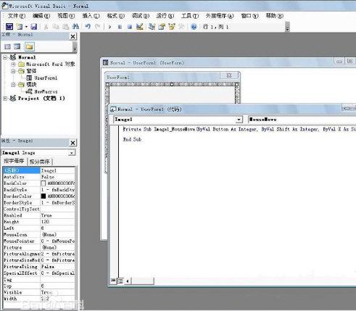Click the Design Mode icon in the toolbar
Image resolution: width=356 pixels, height=311 pixels.
(x=139, y=26)
